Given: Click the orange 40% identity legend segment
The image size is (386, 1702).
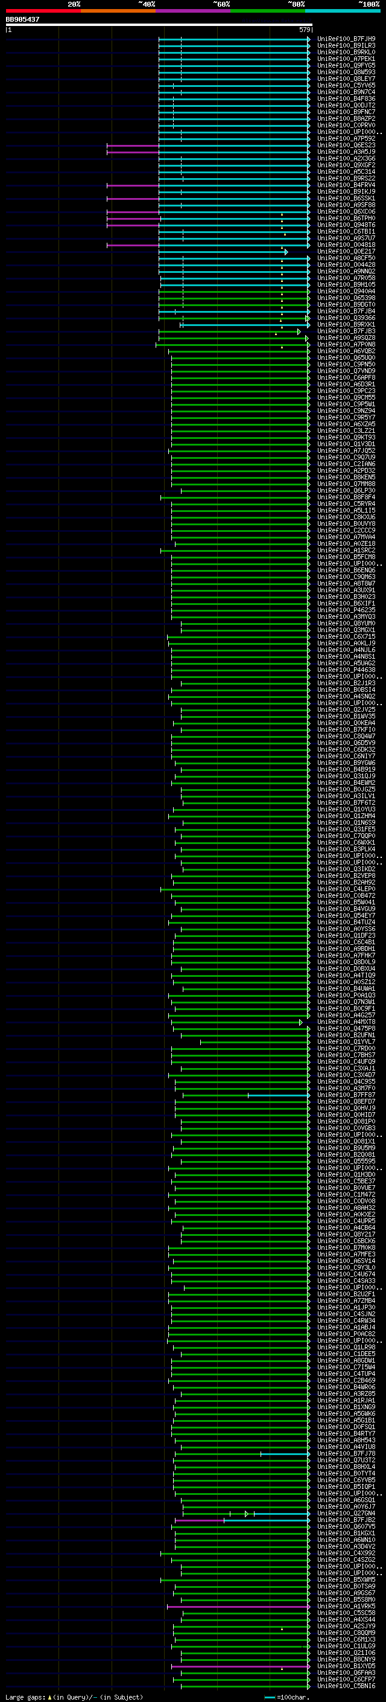Looking at the screenshot, I should point(118,11).
